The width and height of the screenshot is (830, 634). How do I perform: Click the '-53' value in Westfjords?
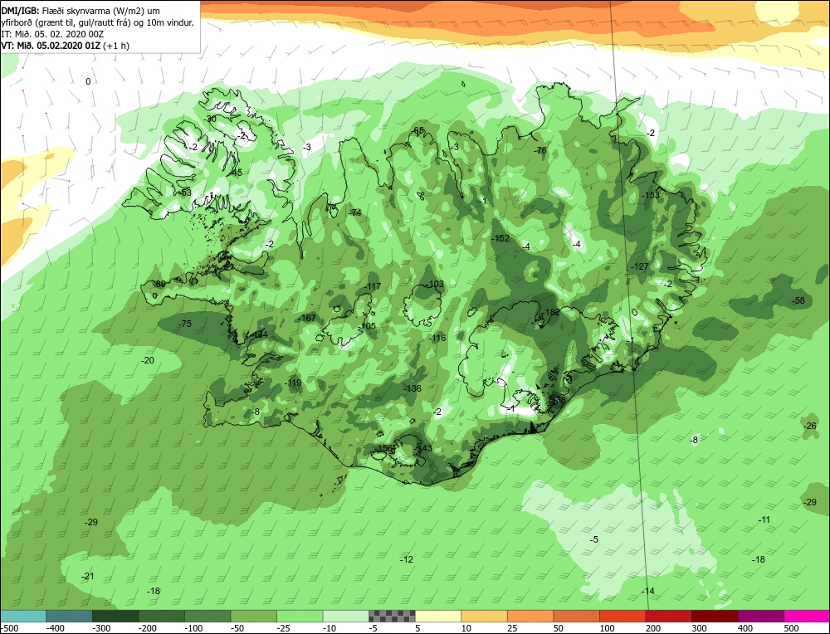[x=185, y=193]
